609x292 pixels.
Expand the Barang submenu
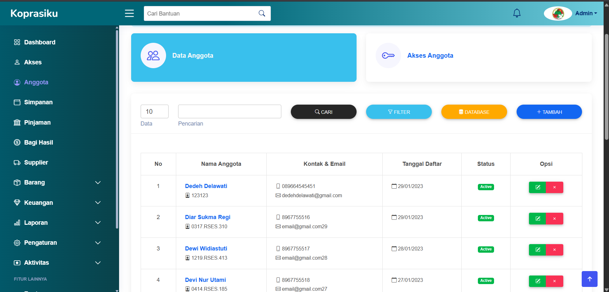[98, 183]
